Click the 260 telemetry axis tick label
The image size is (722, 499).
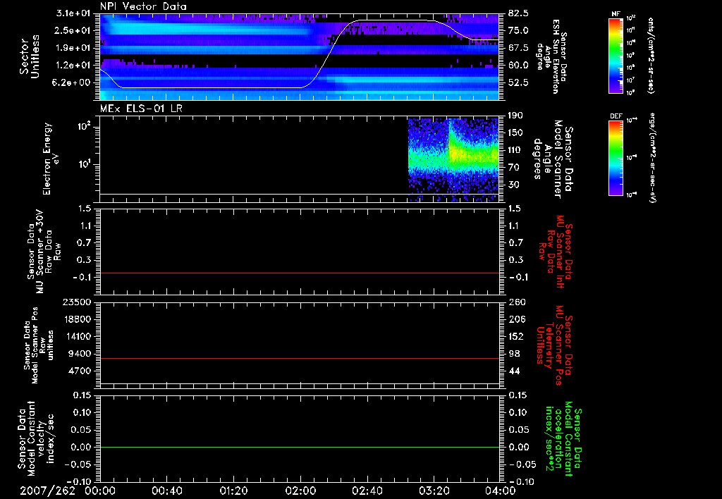click(x=515, y=302)
